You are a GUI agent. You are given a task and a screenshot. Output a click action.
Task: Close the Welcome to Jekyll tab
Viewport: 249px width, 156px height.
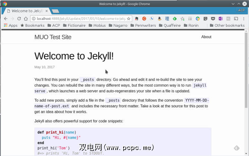coord(47,11)
